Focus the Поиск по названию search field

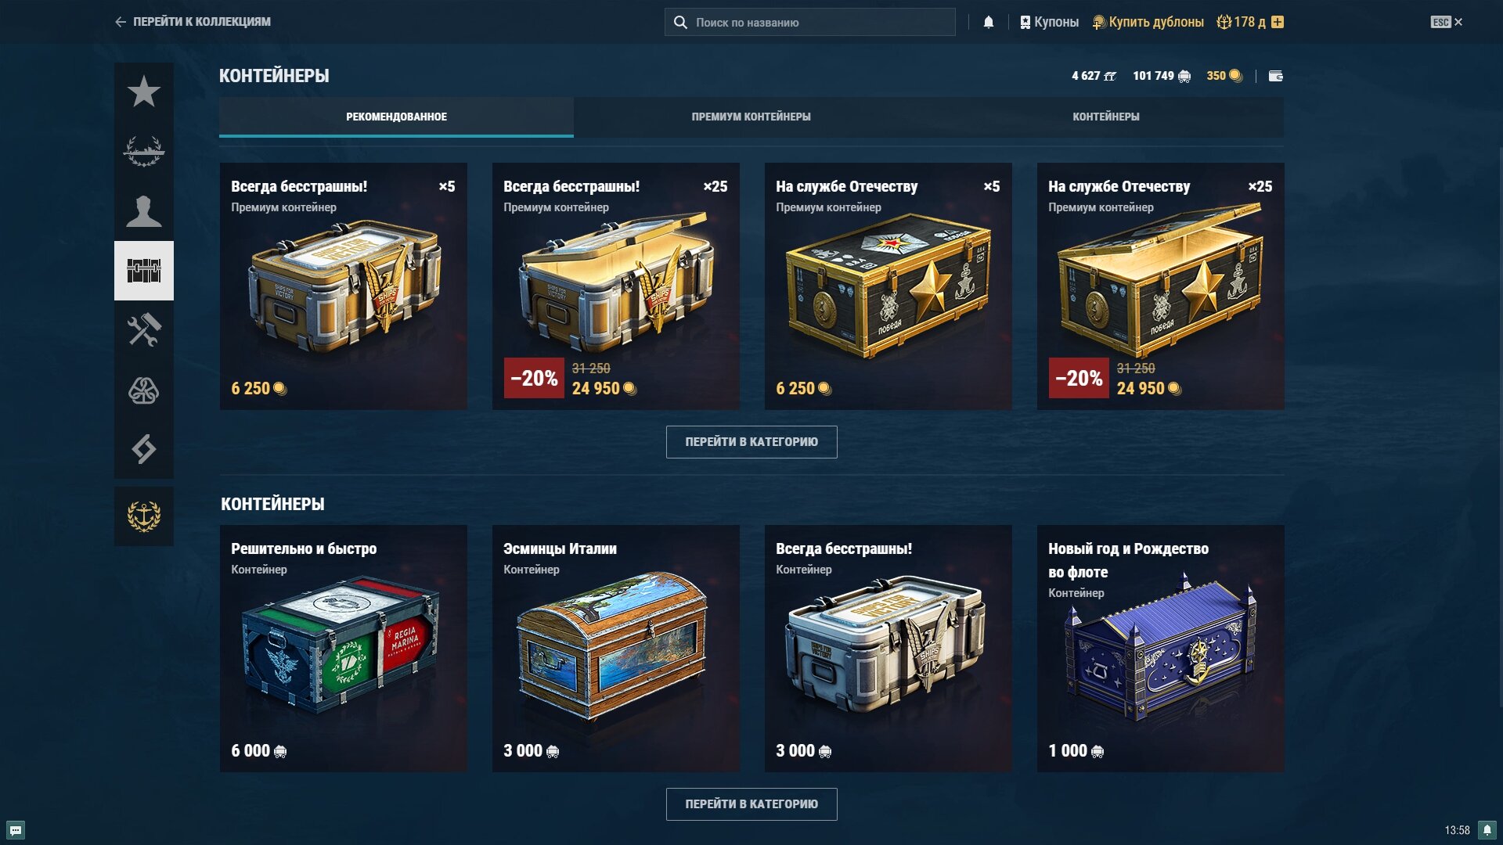click(x=810, y=22)
